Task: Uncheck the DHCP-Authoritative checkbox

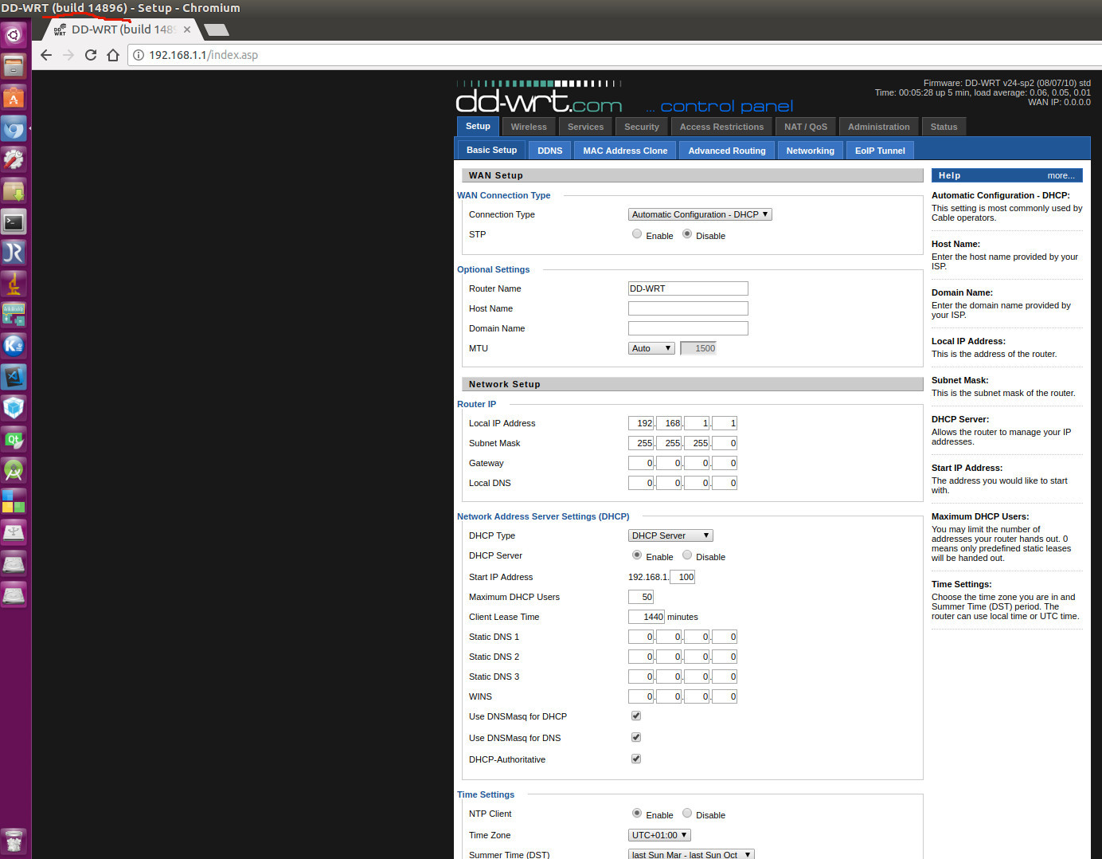Action: tap(636, 759)
